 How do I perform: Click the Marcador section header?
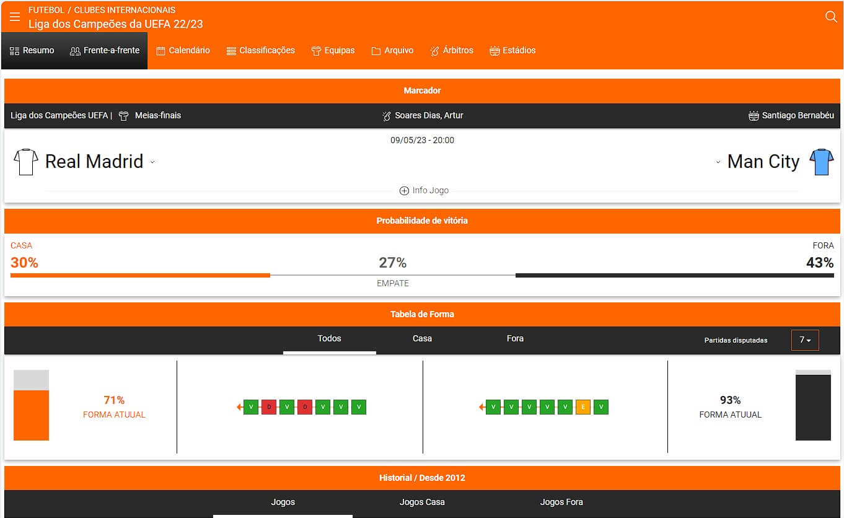tap(422, 91)
